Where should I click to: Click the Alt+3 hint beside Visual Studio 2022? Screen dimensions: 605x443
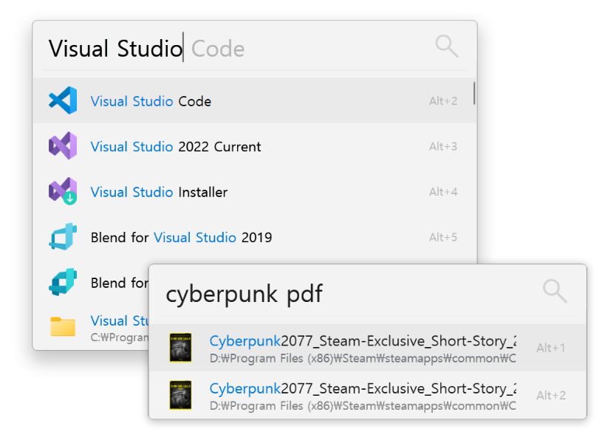[x=443, y=146]
